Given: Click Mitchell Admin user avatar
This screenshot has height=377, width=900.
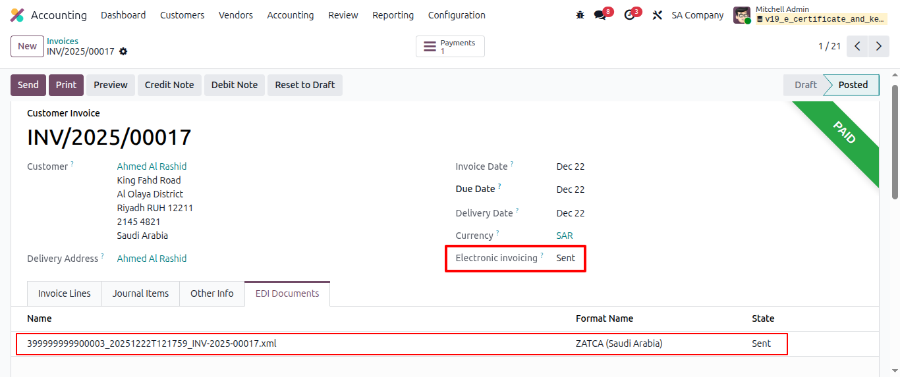Looking at the screenshot, I should tap(742, 15).
